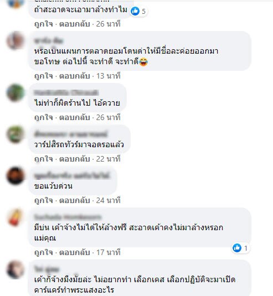Image resolution: width=273 pixels, height=296 pixels.
Task: Open the avatar beside the bottom 'เค้าก็จ้างมึง' comment
Action: click(16, 269)
